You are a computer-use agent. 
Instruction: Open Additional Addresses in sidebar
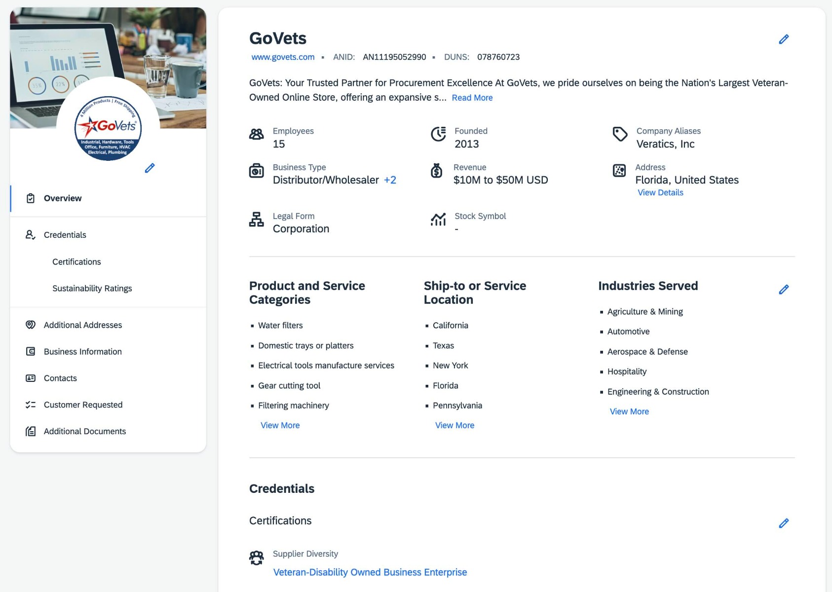pos(83,325)
